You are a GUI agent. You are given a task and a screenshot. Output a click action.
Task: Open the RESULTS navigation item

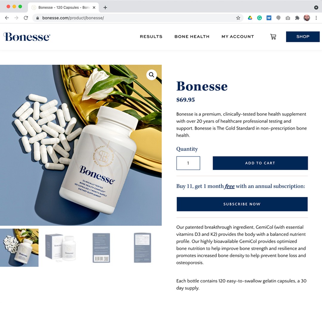click(151, 37)
